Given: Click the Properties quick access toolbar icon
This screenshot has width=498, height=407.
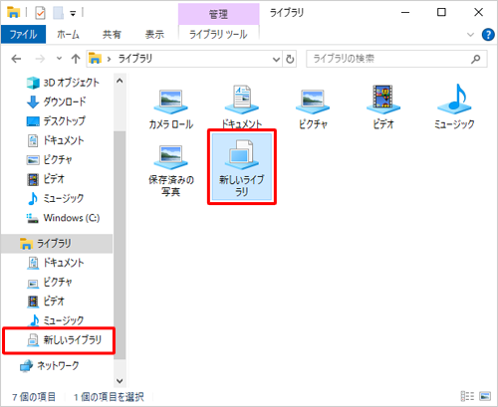Looking at the screenshot, I should pyautogui.click(x=40, y=13).
